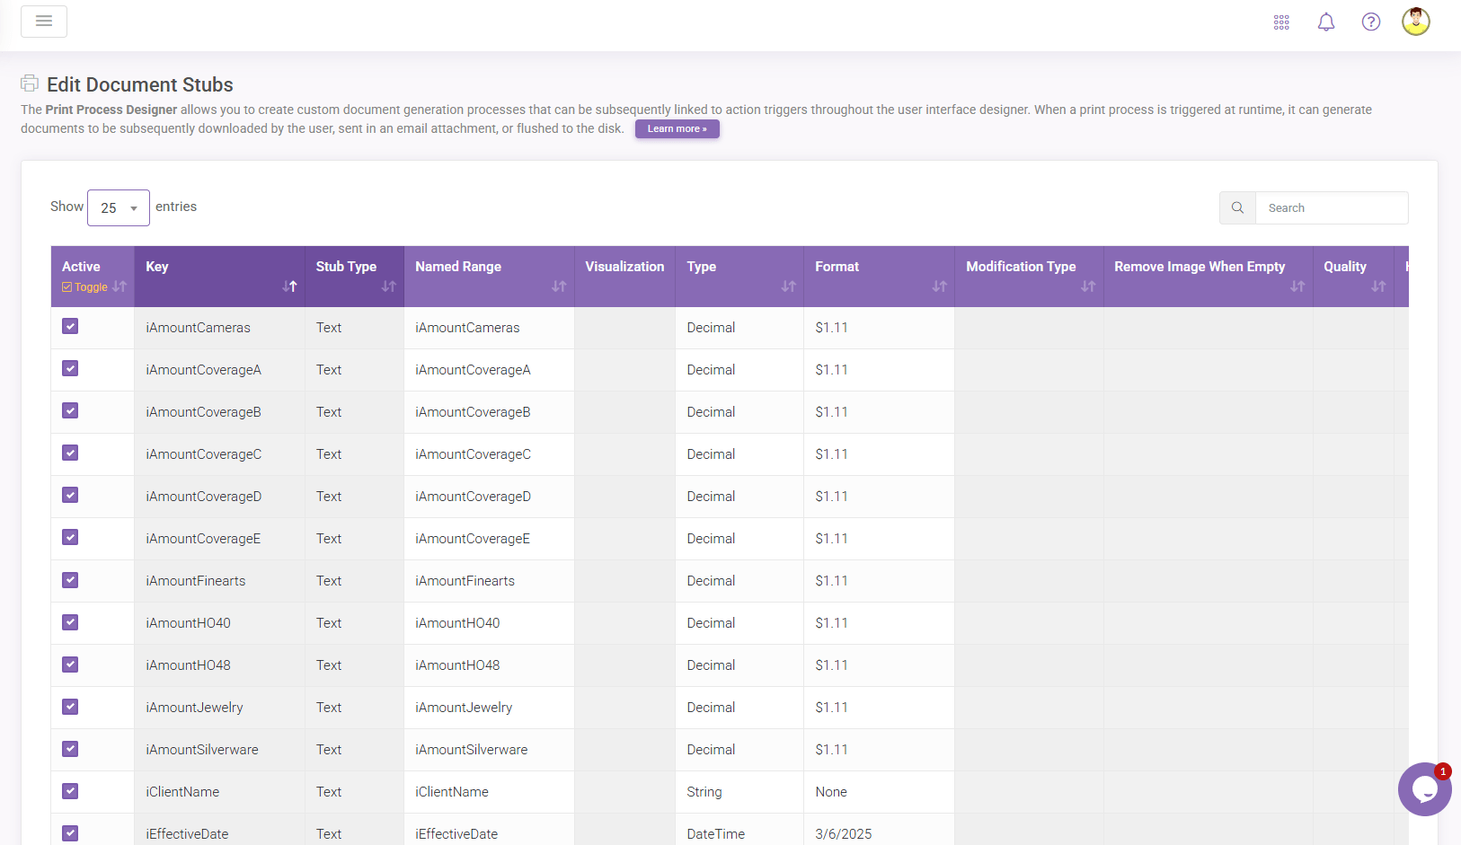The height and width of the screenshot is (845, 1461).
Task: Expand the Show entries count dropdown
Action: (x=119, y=208)
